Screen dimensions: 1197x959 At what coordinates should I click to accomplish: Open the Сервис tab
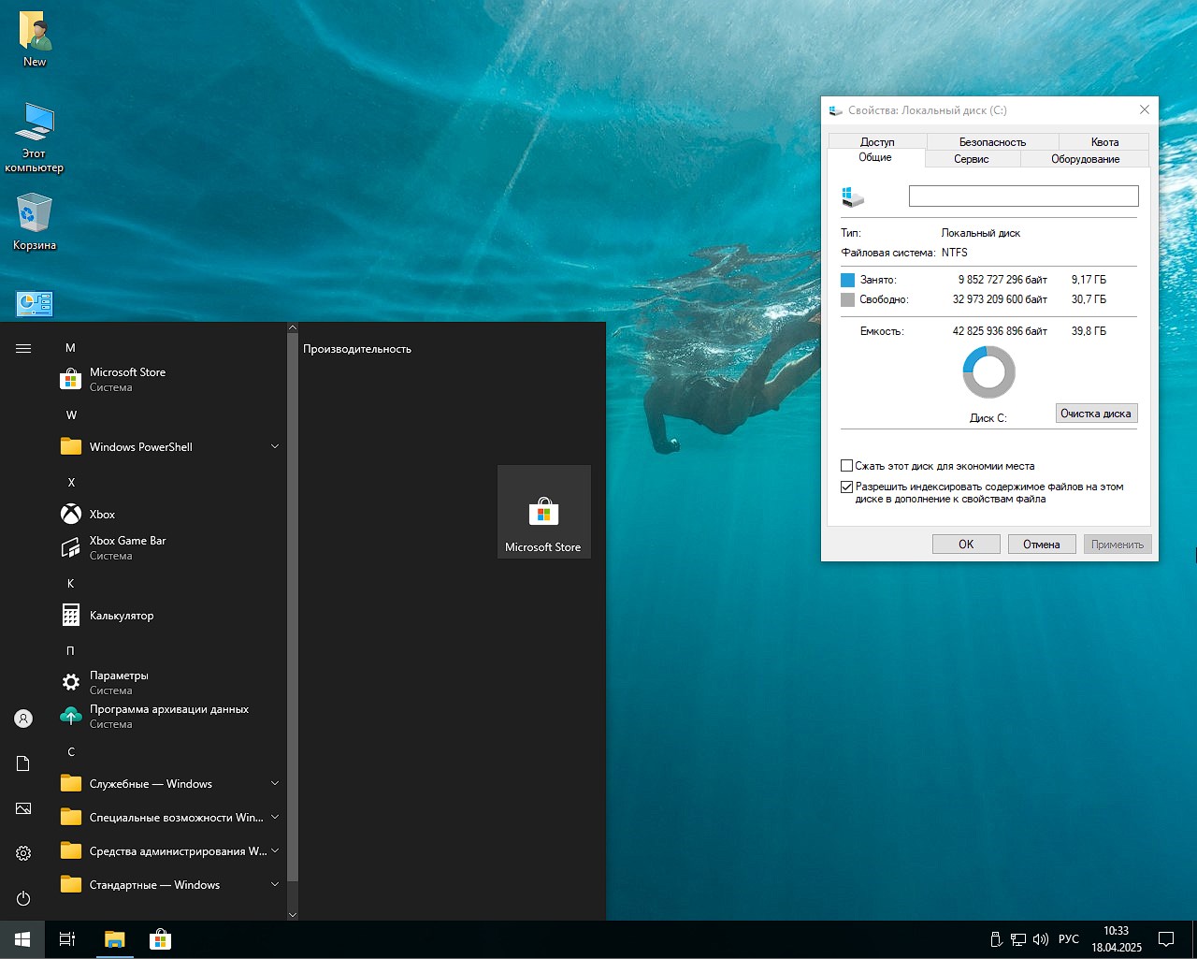point(971,159)
